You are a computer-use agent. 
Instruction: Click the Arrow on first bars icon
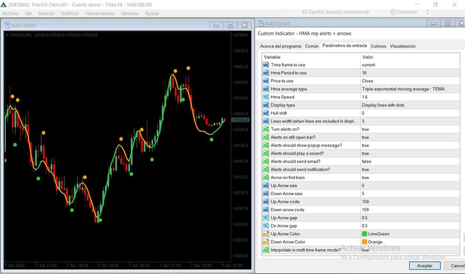coord(266,177)
